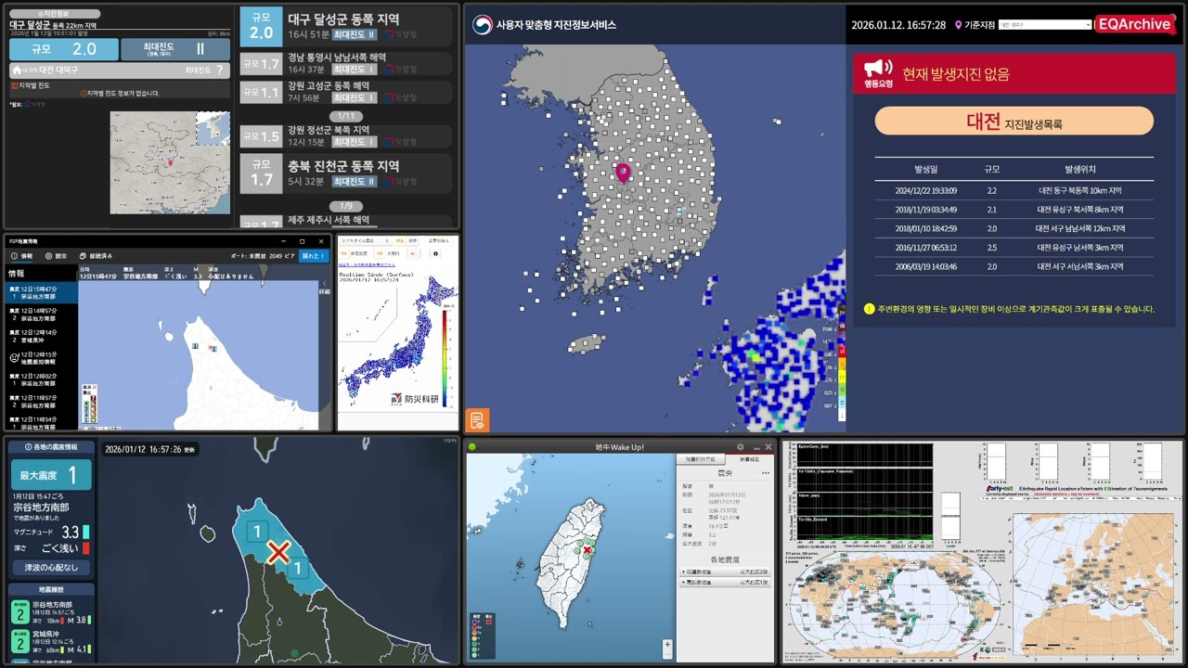Click the red X epicenter on Taiwan map
Image resolution: width=1188 pixels, height=668 pixels.
(587, 550)
